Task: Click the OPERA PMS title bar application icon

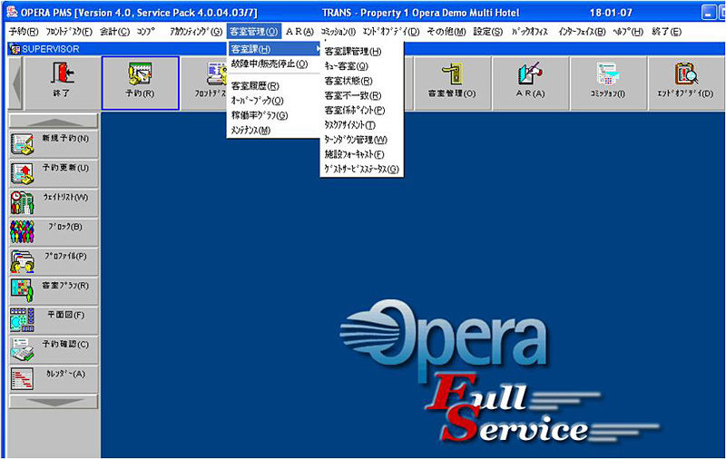Action: click(12, 13)
